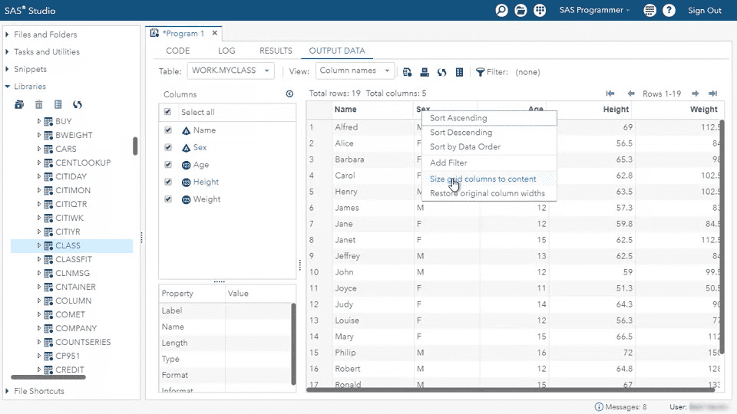
Task: Click the filter funnel icon
Action: coord(480,72)
